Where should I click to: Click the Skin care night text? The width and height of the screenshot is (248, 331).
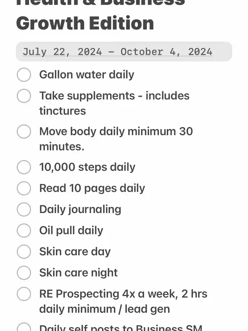pos(78,273)
